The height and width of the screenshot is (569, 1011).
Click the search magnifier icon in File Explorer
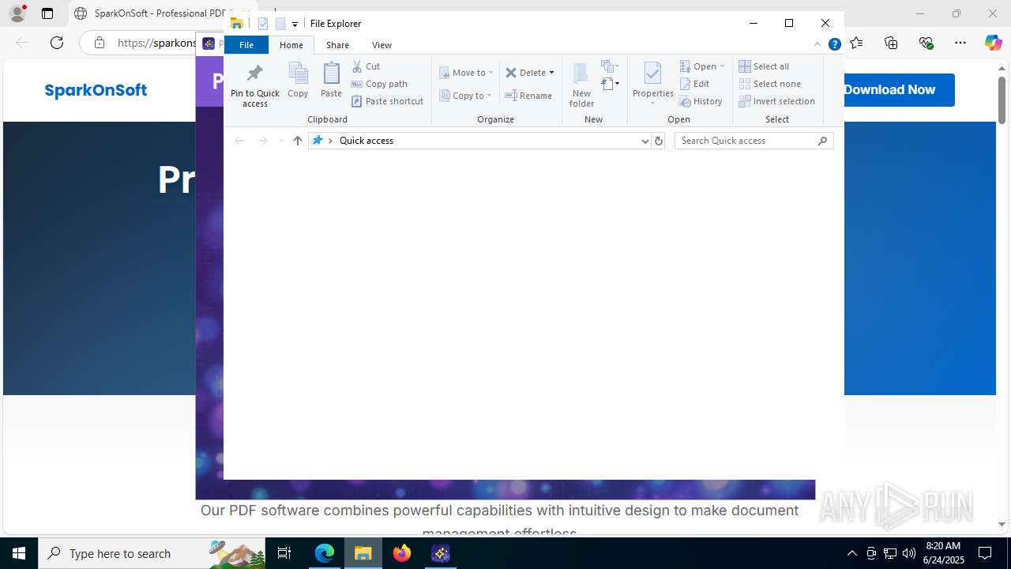[x=823, y=141]
